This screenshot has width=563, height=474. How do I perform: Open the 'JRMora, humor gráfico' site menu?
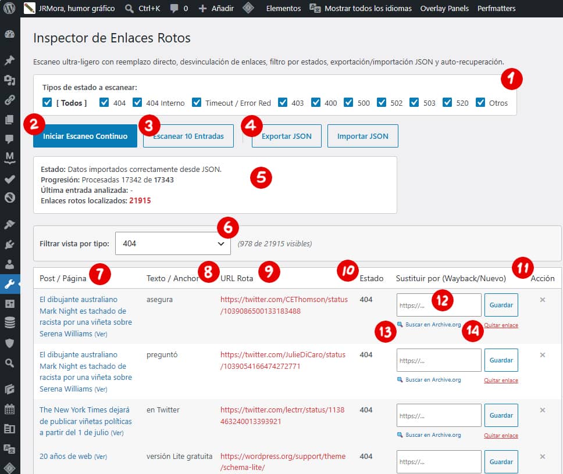pos(70,8)
